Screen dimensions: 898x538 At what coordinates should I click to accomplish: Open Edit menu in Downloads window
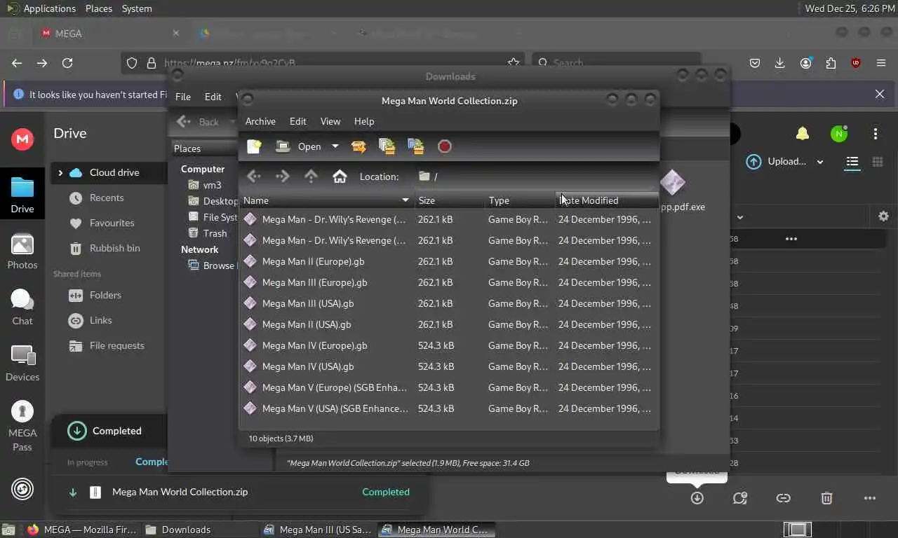click(x=213, y=97)
